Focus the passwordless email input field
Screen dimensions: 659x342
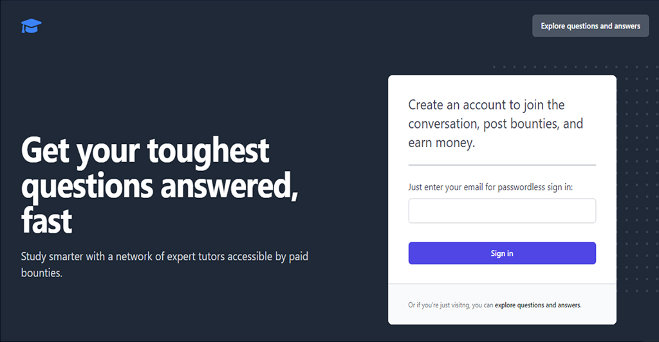[502, 211]
